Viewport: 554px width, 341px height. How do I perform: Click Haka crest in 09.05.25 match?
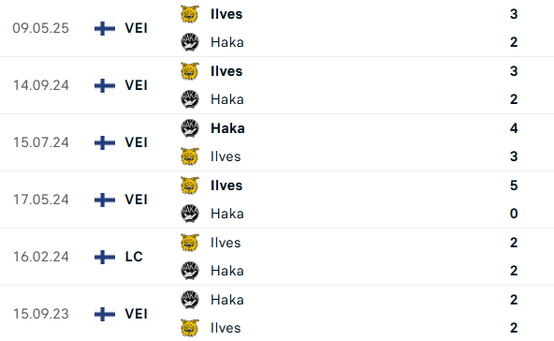(x=190, y=42)
